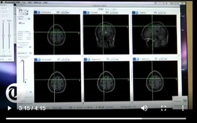This screenshot has height=123, width=197.
Task: Select the small lower-right tool in the tools palette
Action: coord(27,14)
